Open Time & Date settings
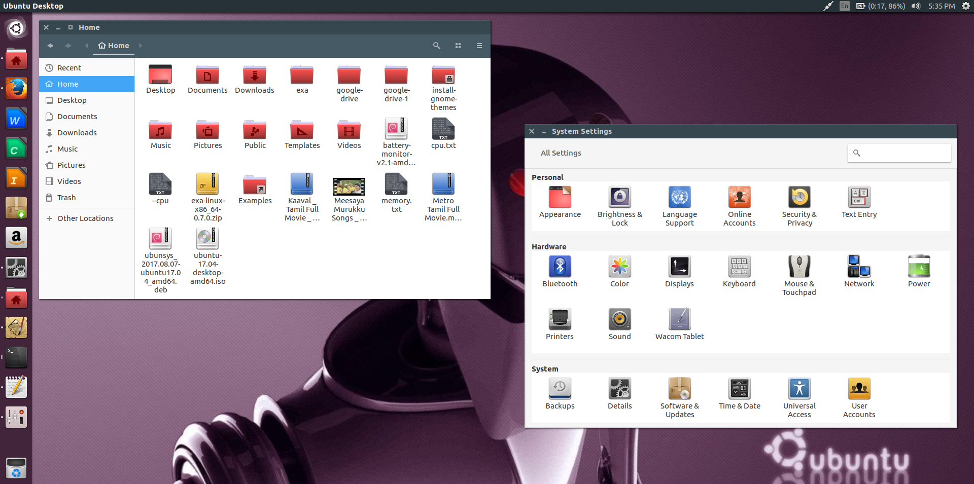The width and height of the screenshot is (974, 484). click(739, 394)
